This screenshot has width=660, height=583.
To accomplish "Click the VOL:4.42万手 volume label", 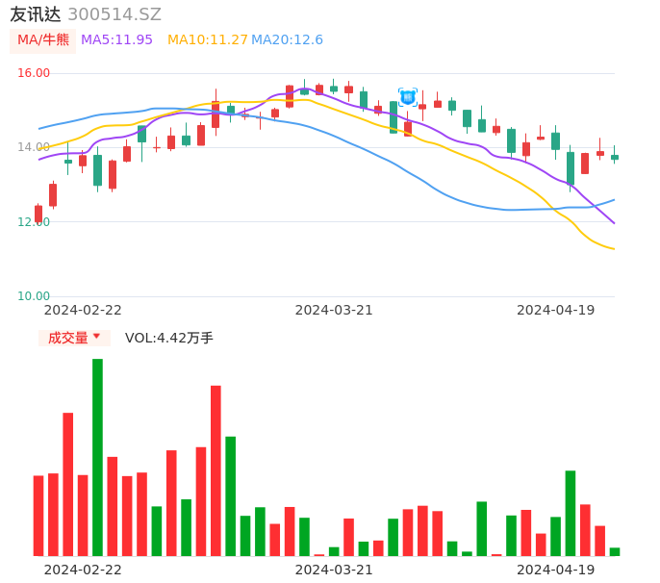I will pos(169,338).
